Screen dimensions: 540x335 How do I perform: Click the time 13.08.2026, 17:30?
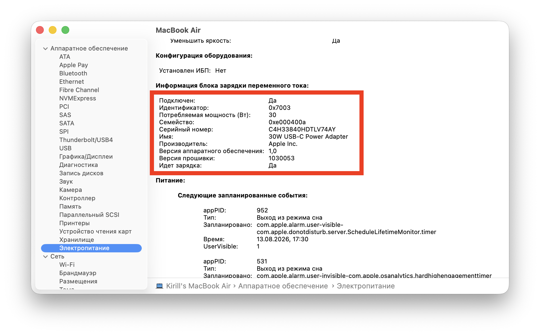point(282,239)
